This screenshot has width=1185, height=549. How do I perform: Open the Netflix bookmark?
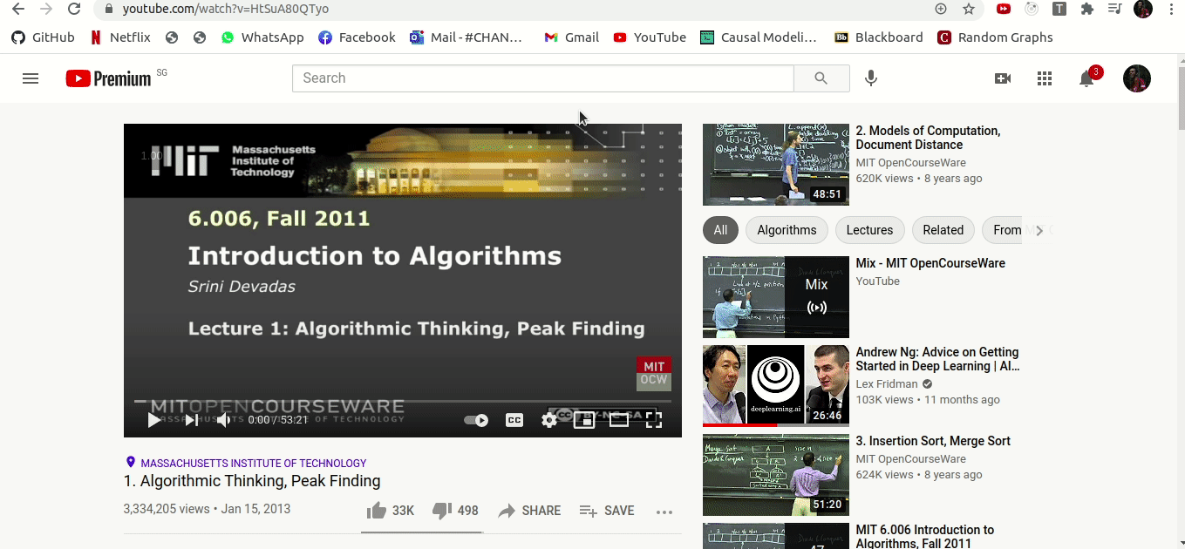tap(120, 37)
